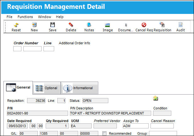Click the Additional Order Info text
The image size is (194, 136).
pos(74,43)
